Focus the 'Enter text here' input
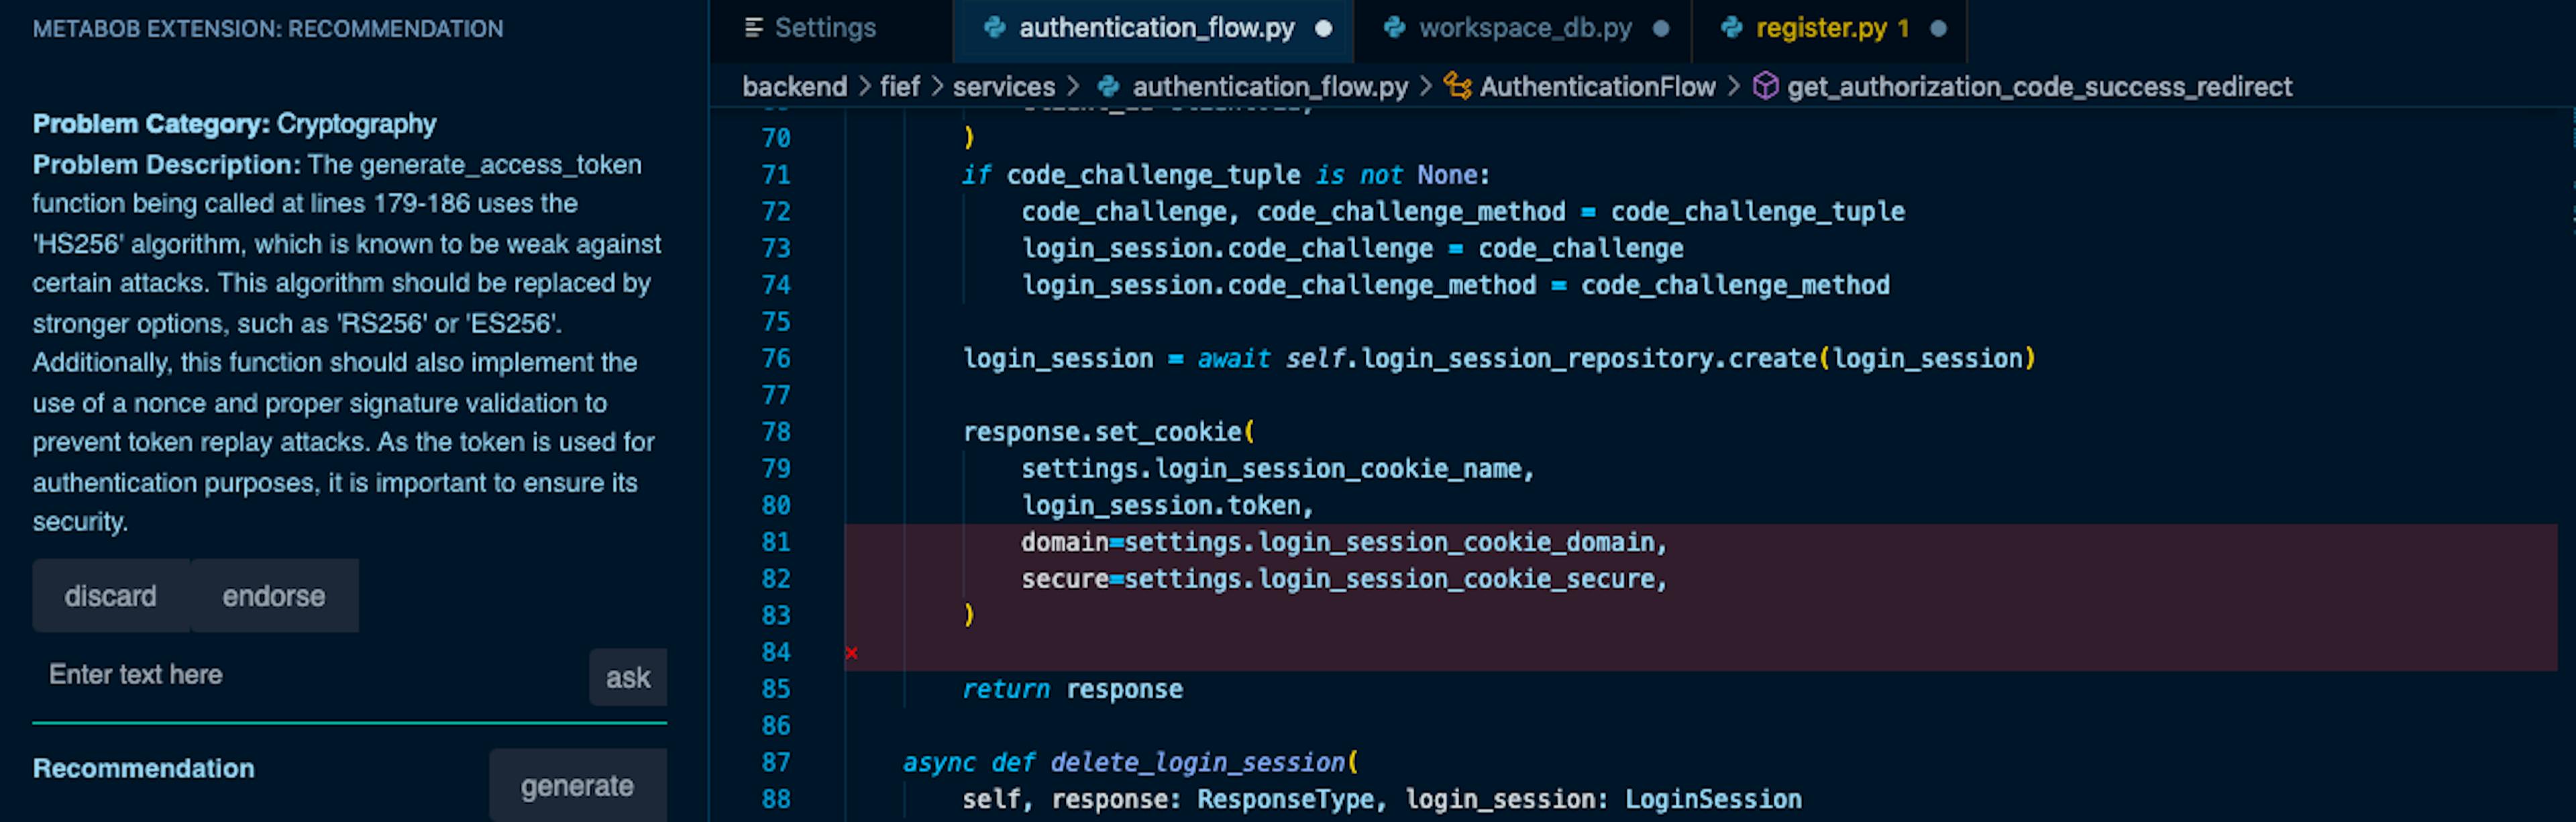Image resolution: width=2576 pixels, height=822 pixels. (310, 675)
